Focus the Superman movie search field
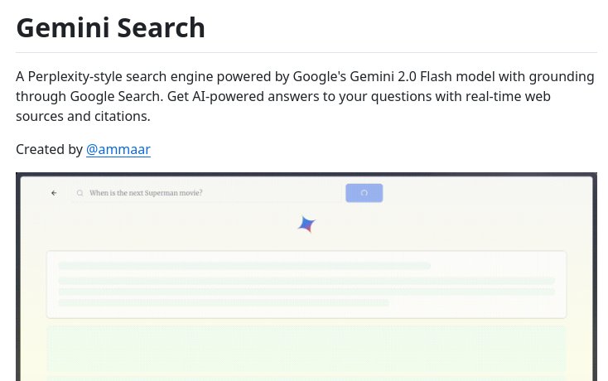 pos(207,193)
